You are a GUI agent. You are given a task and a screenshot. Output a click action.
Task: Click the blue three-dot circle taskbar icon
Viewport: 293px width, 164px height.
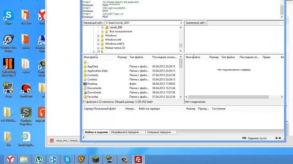pos(53,159)
